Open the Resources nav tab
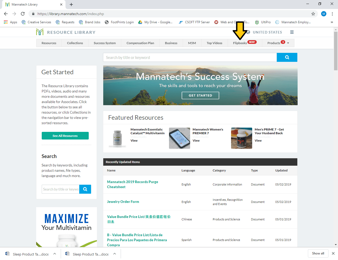The width and height of the screenshot is (338, 260). pos(49,43)
